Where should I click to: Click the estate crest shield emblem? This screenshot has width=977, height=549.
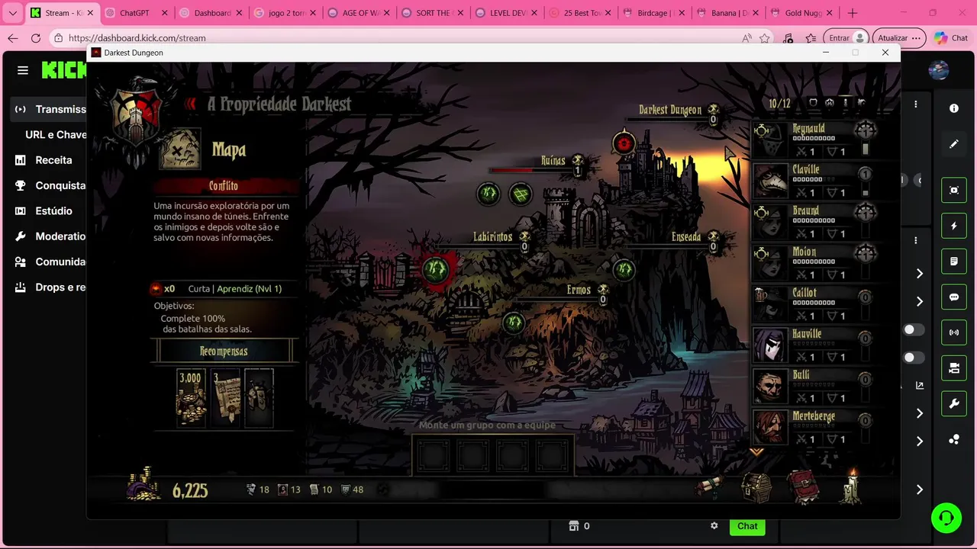click(137, 117)
